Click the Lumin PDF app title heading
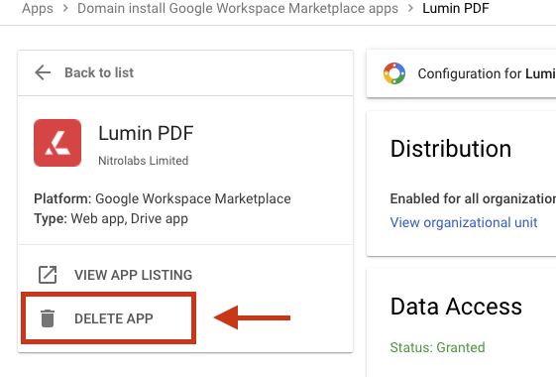This screenshot has width=556, height=377. point(146,133)
